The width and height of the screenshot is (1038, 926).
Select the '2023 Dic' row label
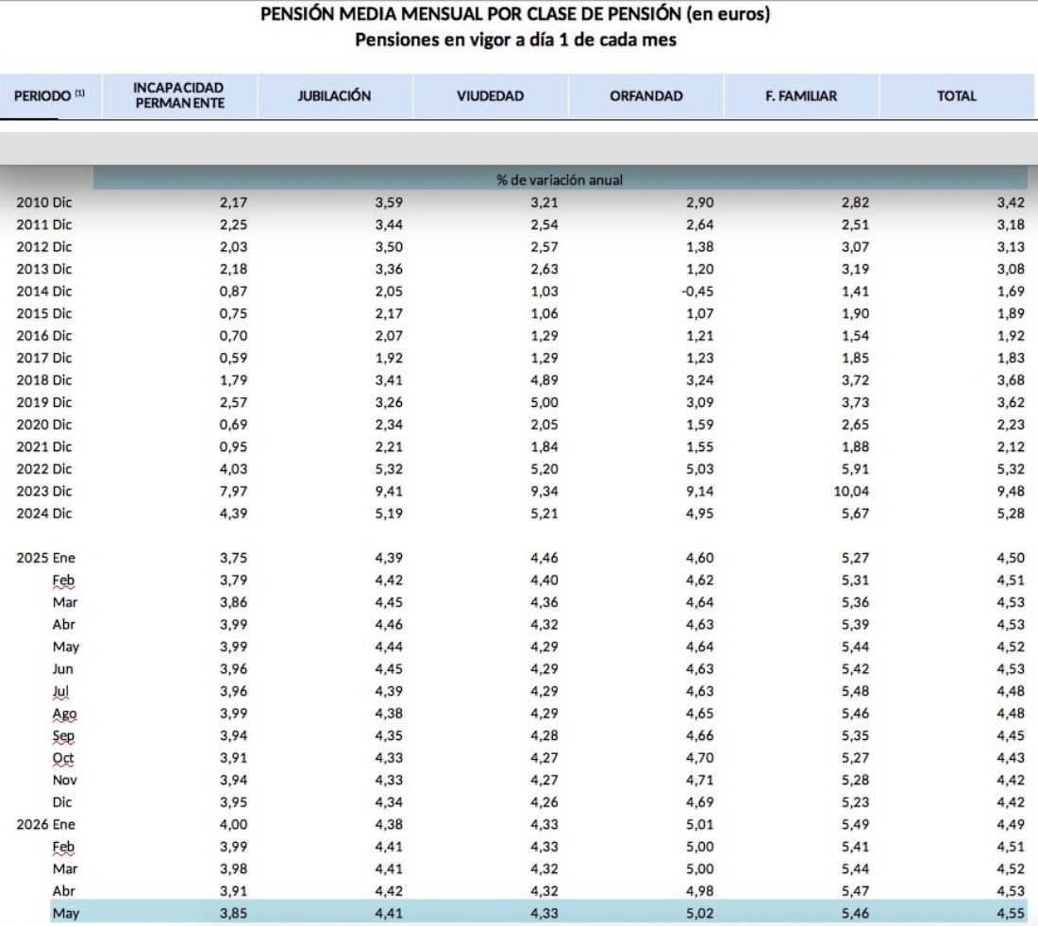pos(43,492)
